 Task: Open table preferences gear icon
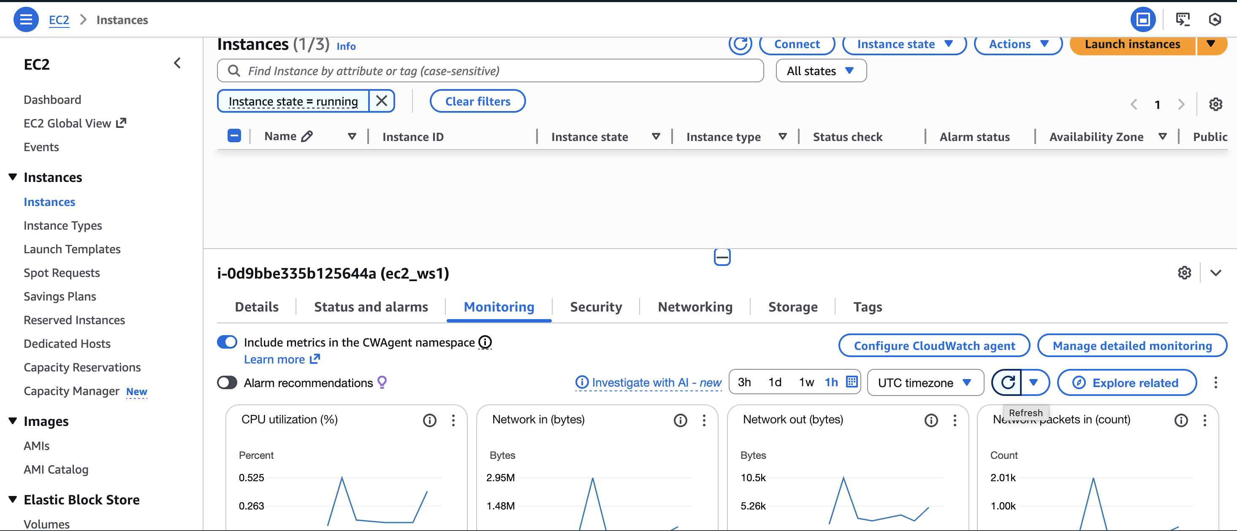[x=1215, y=104]
